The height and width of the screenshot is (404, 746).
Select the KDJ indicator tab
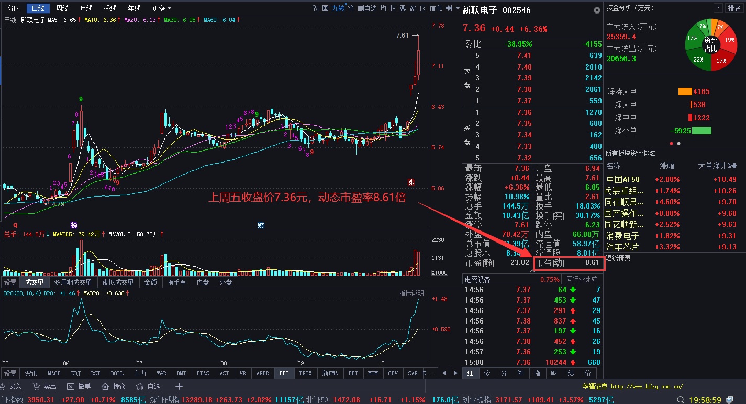pyautogui.click(x=76, y=373)
